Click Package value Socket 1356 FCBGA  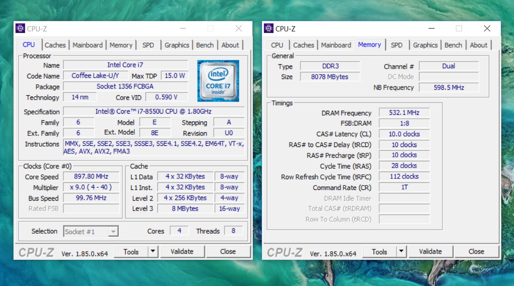pos(125,86)
